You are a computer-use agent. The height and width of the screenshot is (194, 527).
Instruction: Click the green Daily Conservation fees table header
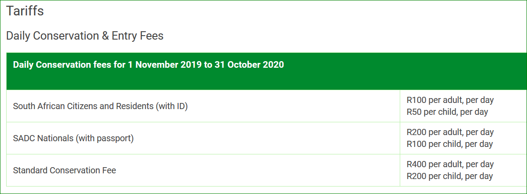tap(266, 71)
